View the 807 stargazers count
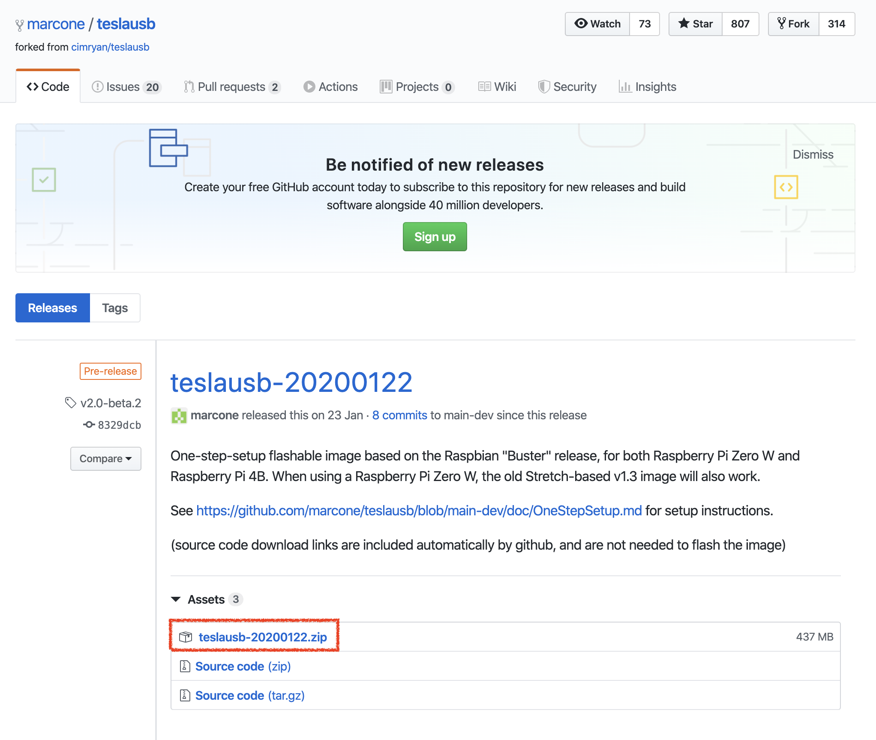 [741, 24]
